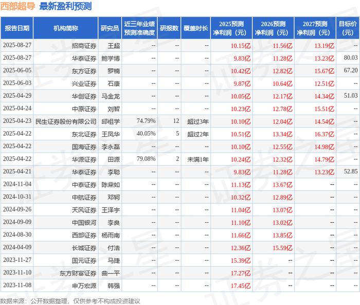
Task: Select the 近三年业绩预测准确度 column header
Action: 139,28
